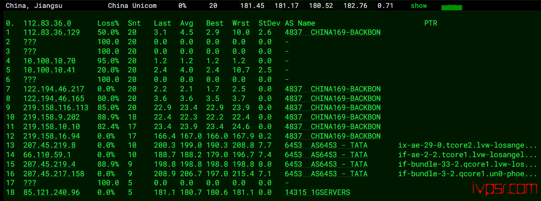Click the green bar next to show

pyautogui.click(x=452, y=7)
